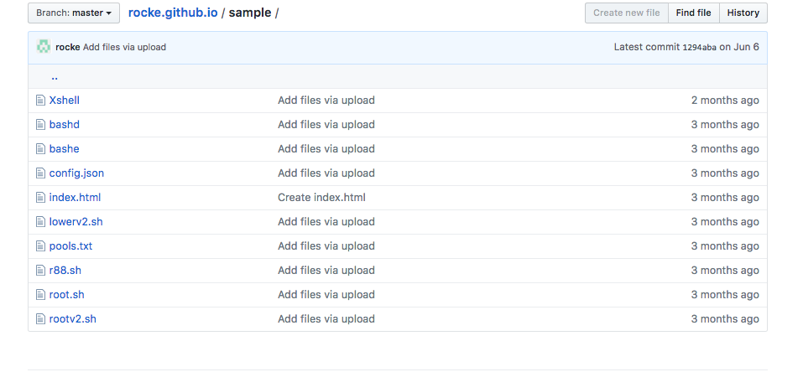The image size is (803, 372).
Task: Click the file icon beside Xshell
Action: tap(40, 101)
